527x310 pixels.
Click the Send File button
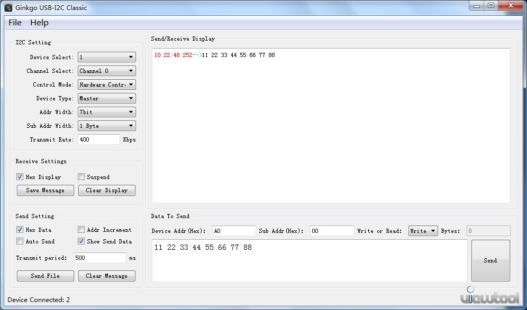click(x=46, y=276)
